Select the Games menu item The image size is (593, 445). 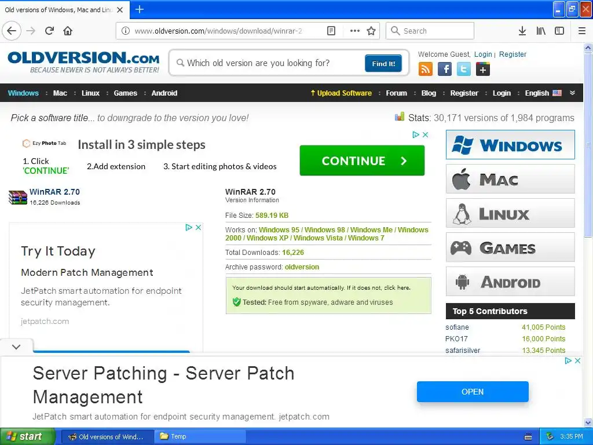[125, 93]
